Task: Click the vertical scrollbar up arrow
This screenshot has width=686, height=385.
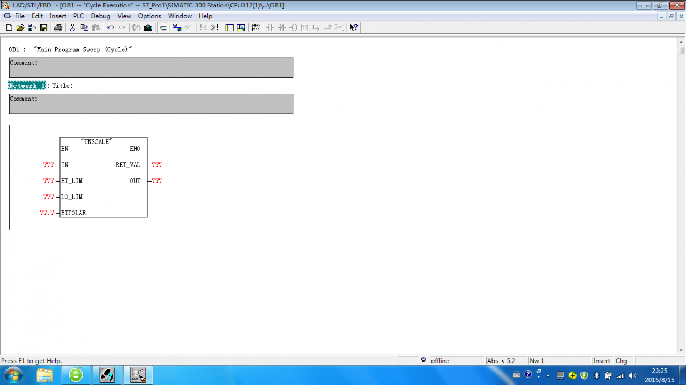Action: tap(681, 41)
